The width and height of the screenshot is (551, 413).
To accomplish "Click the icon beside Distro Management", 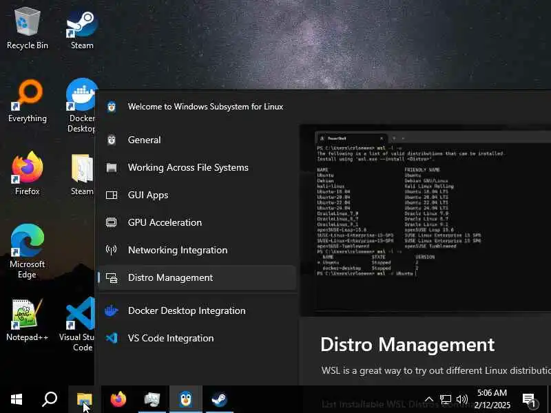I will click(112, 277).
